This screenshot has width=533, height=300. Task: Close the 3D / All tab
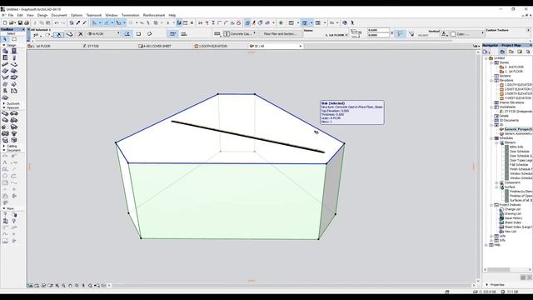[x=301, y=46]
